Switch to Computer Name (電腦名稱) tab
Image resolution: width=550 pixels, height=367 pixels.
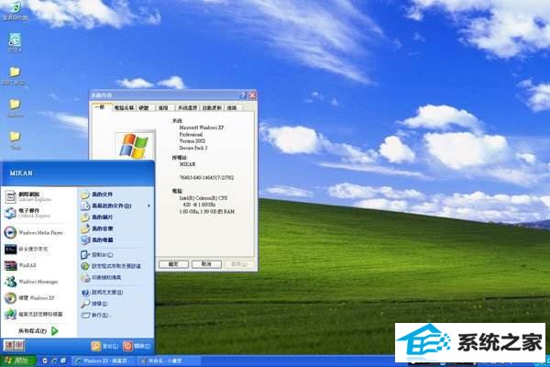124,108
